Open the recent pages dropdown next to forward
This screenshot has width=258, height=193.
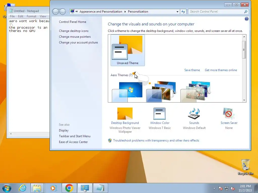tap(67, 12)
